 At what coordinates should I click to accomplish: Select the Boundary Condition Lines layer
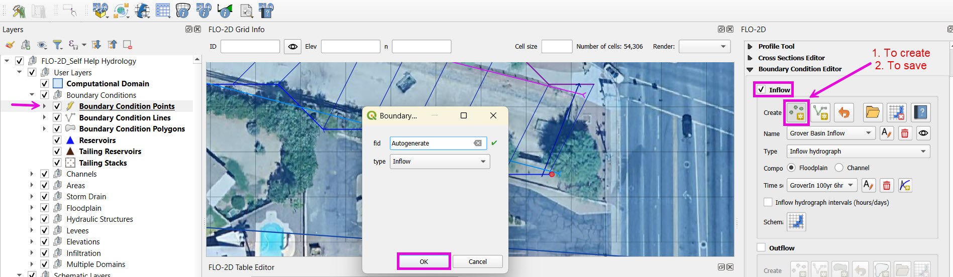(125, 118)
